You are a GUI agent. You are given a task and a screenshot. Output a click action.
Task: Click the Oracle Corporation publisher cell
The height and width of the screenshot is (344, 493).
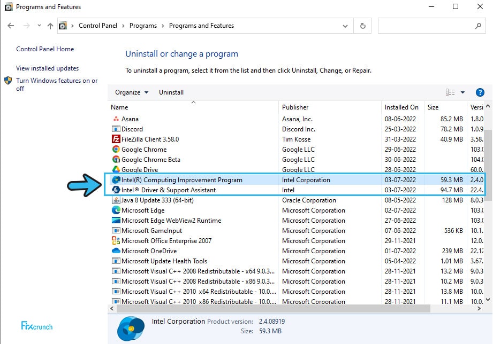309,200
